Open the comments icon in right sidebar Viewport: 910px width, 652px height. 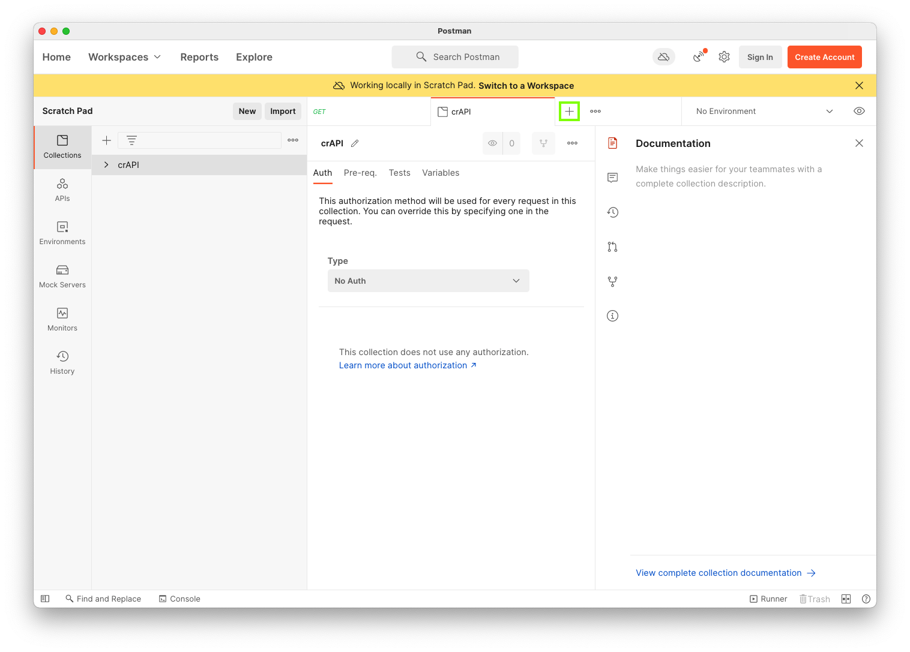(x=612, y=178)
